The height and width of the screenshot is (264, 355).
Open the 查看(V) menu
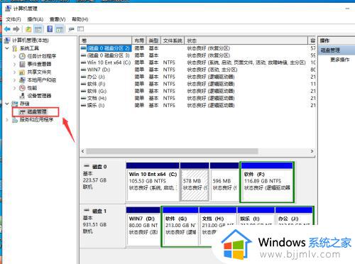(58, 19)
